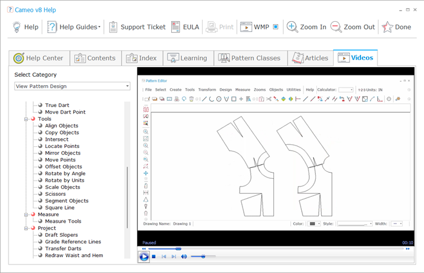424x273 pixels.
Task: Select the Videos tab
Action: (x=355, y=57)
